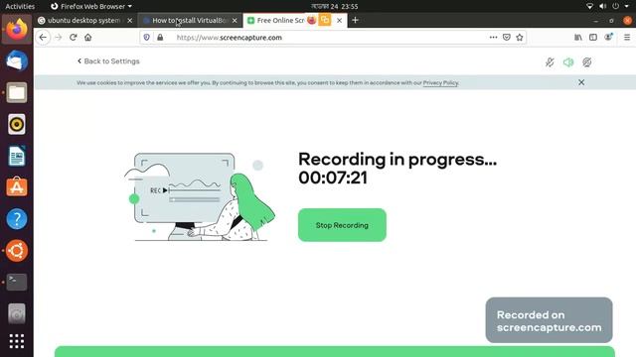This screenshot has height=357, width=636.
Task: Open Ubuntu Software from the dock
Action: point(17,187)
